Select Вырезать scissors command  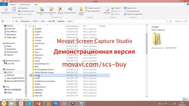point(23,8)
